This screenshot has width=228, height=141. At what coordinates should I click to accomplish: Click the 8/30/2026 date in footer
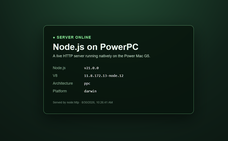88,102
